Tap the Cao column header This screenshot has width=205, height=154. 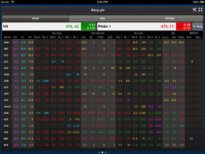[174, 37]
